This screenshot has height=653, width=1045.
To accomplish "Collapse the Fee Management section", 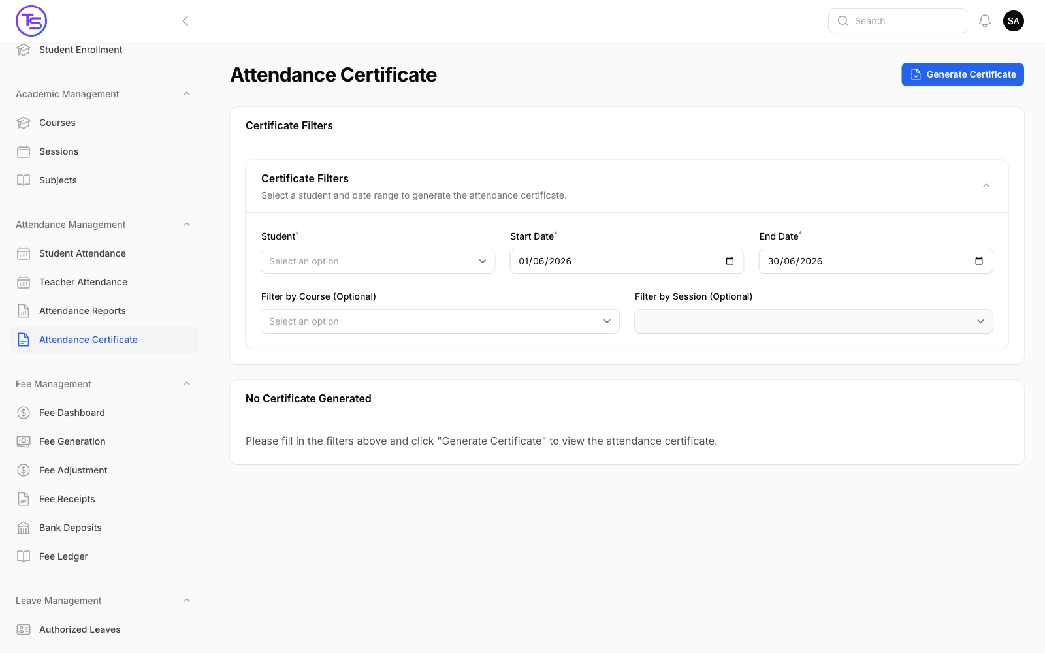I will [x=187, y=384].
